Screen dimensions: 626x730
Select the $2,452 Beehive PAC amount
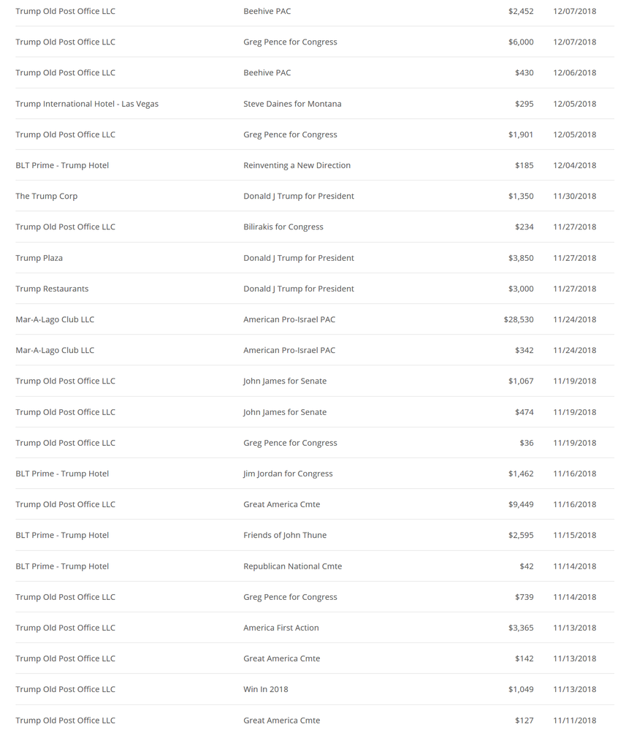click(x=521, y=11)
